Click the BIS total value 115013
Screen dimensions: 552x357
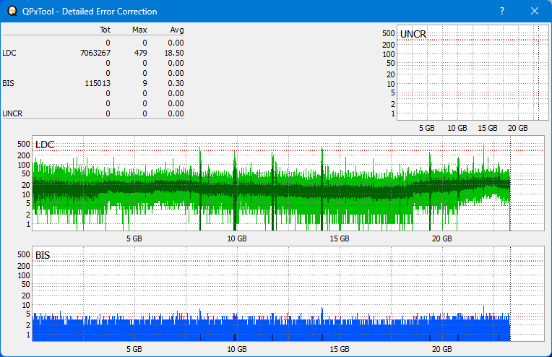pyautogui.click(x=98, y=83)
